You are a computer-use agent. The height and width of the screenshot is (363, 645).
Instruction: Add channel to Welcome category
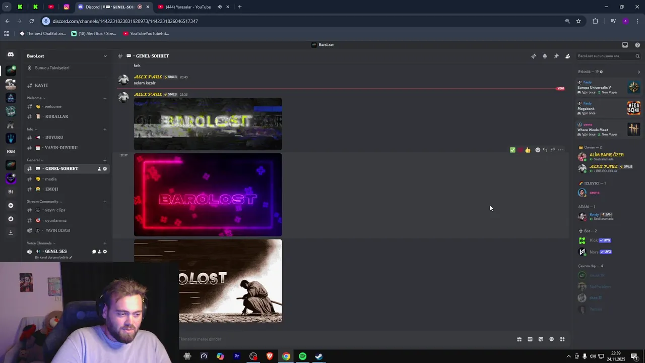[x=105, y=98]
